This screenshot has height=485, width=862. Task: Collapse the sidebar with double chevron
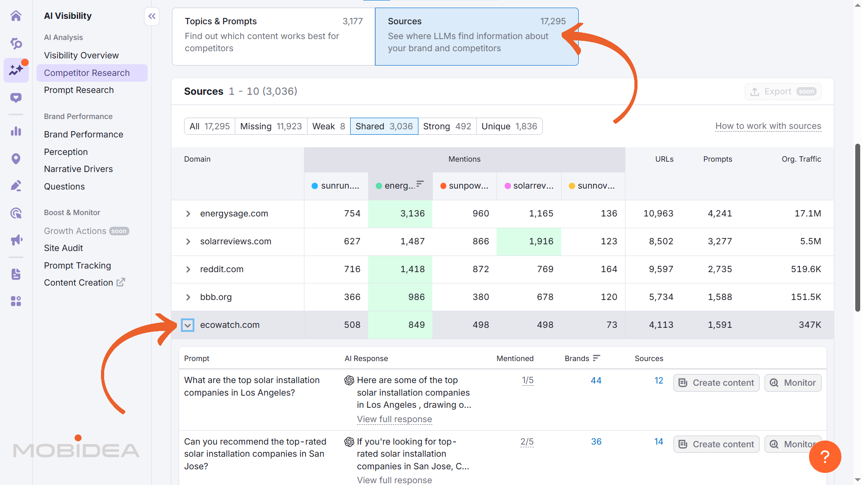151,16
